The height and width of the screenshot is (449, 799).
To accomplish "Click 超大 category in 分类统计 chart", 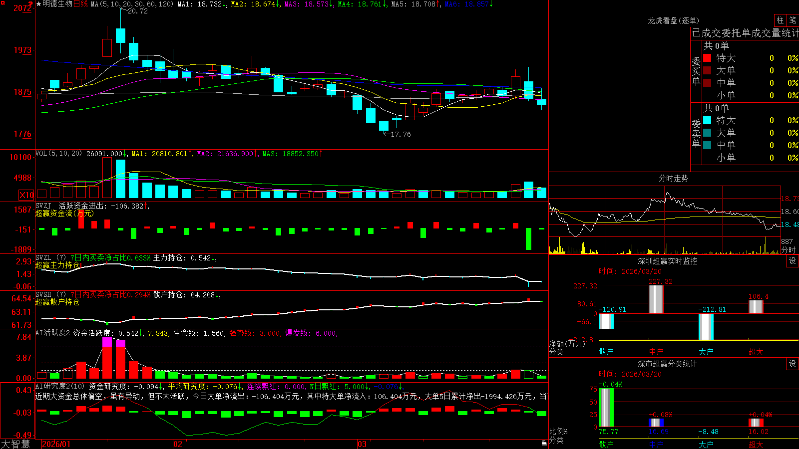I will click(756, 444).
